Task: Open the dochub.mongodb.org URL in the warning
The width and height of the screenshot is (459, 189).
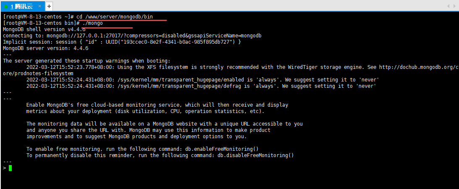Action: tap(419, 67)
